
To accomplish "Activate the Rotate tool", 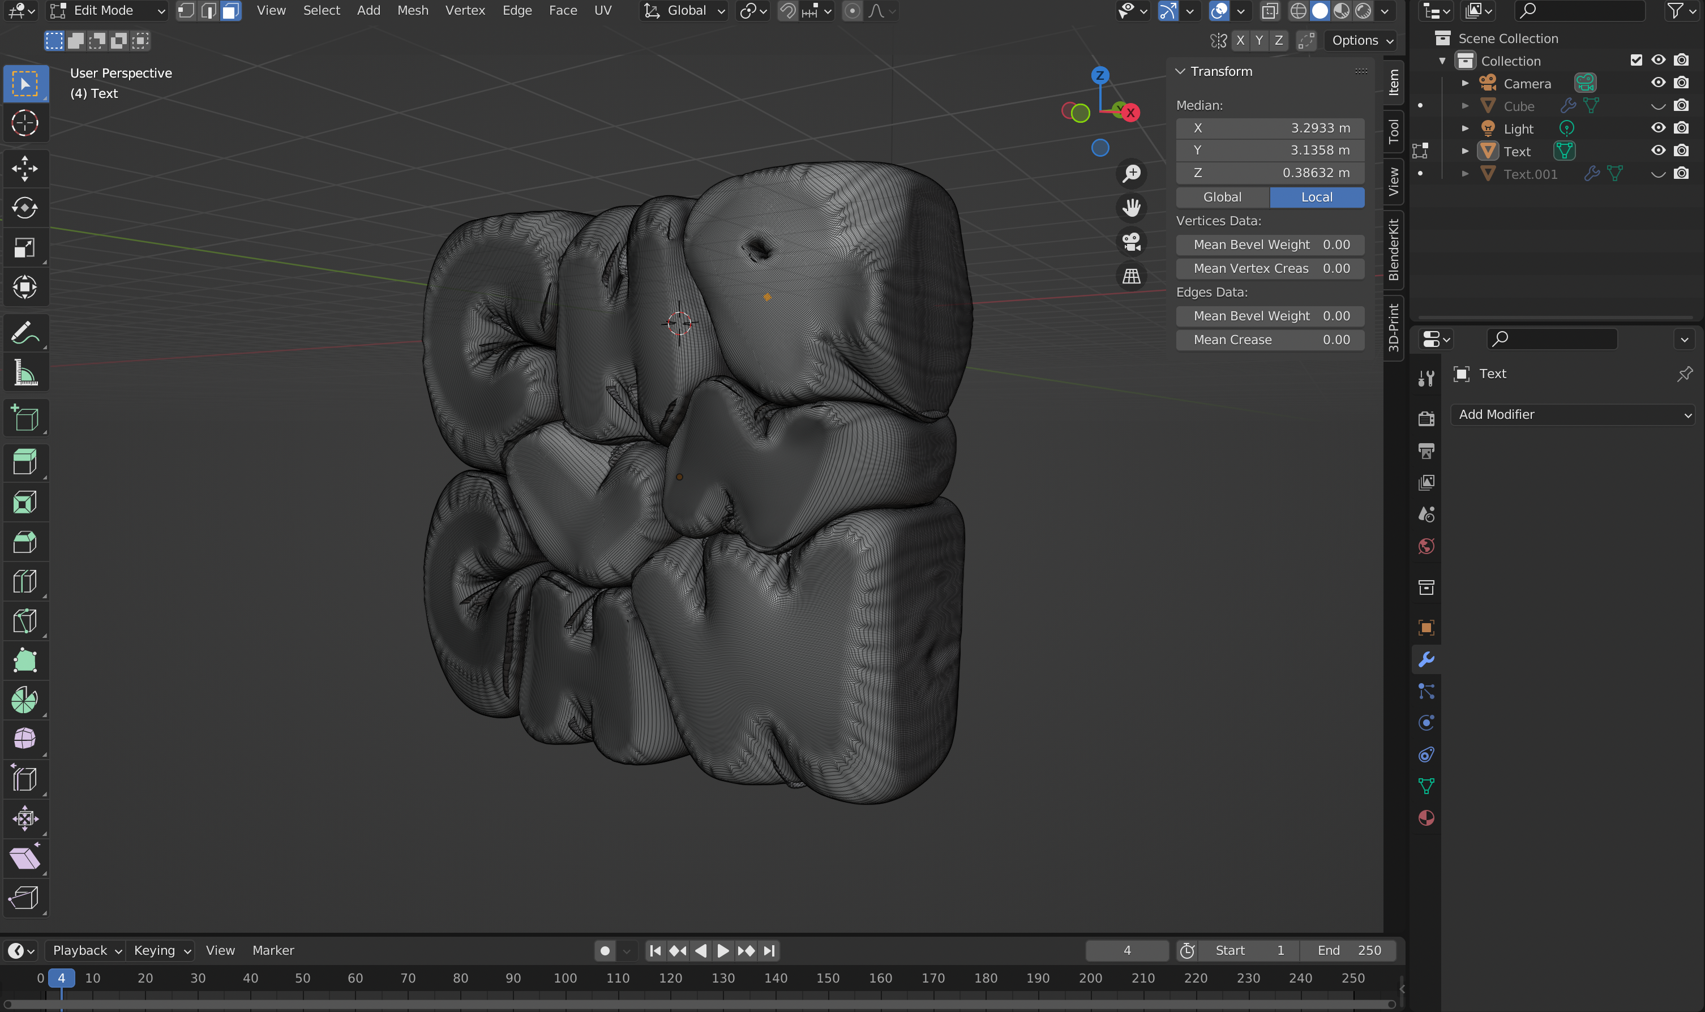I will coord(25,208).
